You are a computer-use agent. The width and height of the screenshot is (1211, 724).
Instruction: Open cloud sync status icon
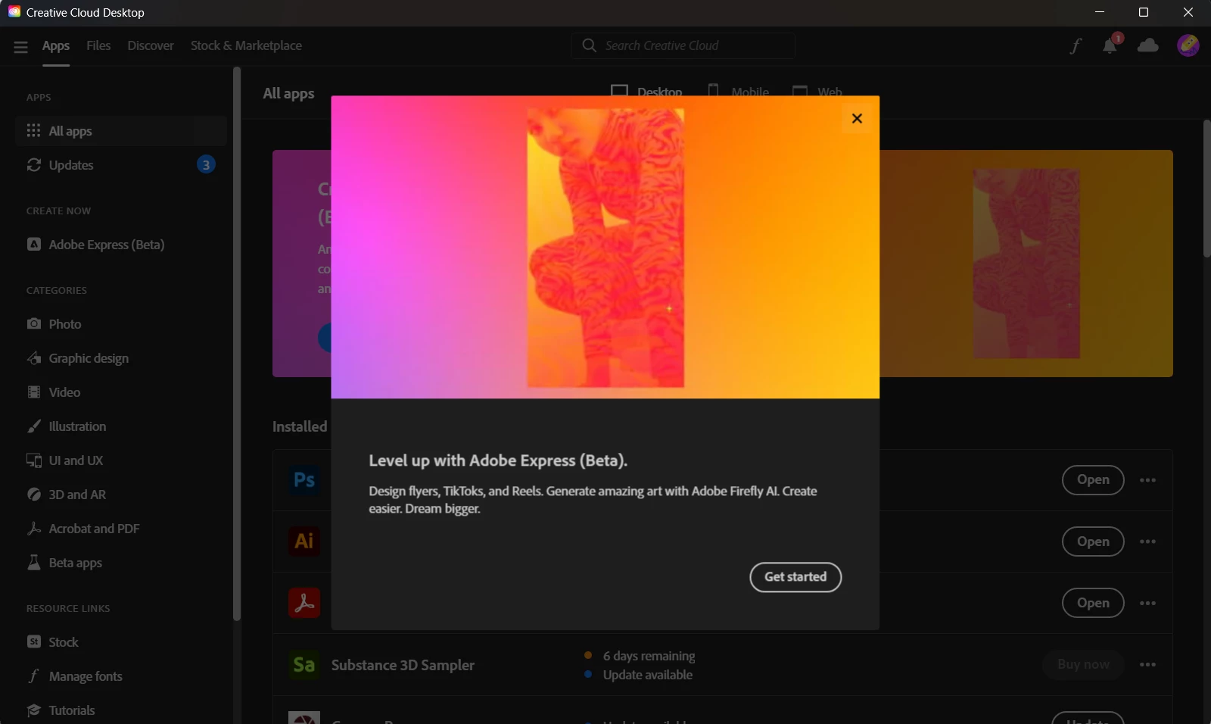(x=1148, y=45)
